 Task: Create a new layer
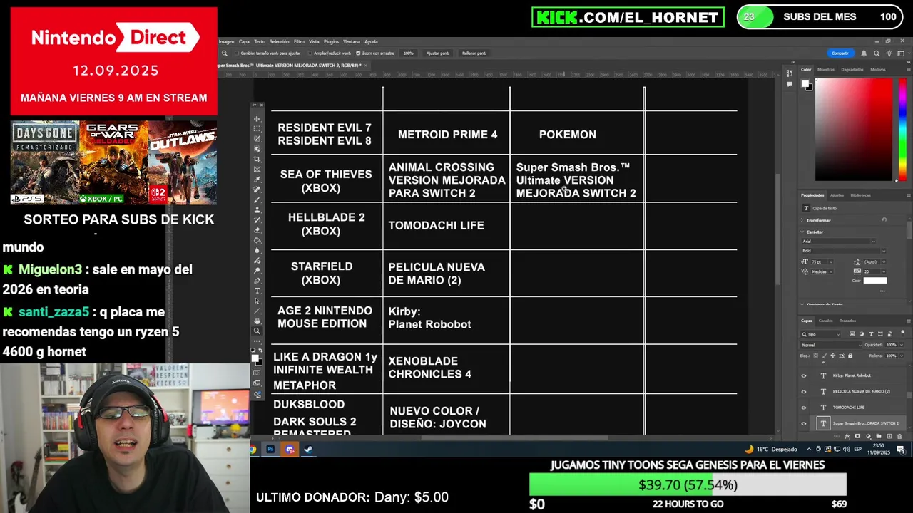point(889,436)
